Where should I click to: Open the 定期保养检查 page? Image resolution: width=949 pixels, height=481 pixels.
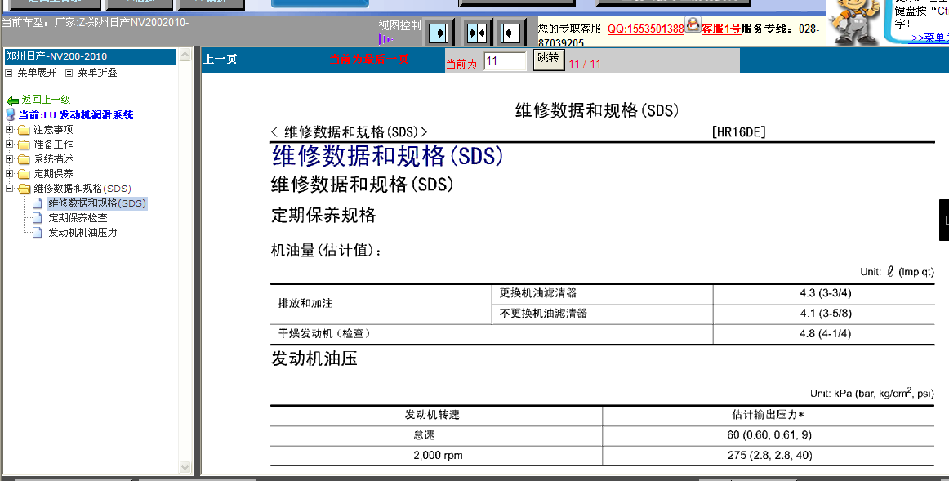tap(78, 218)
